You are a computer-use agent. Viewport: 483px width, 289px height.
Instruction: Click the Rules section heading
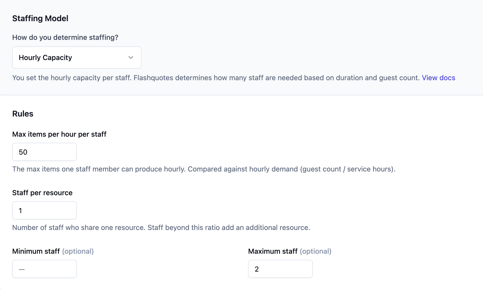22,113
